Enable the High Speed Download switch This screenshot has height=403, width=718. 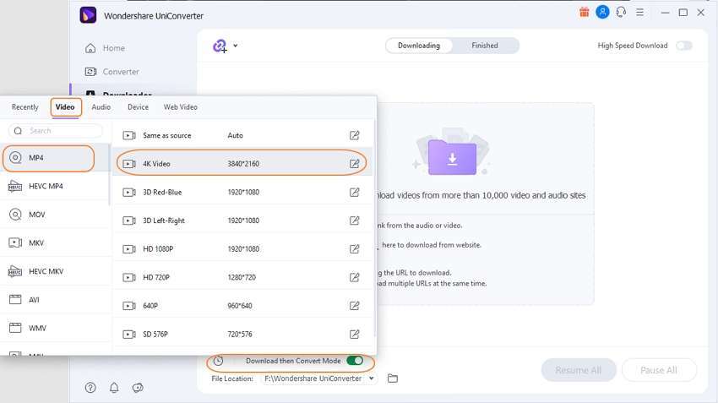click(x=683, y=46)
